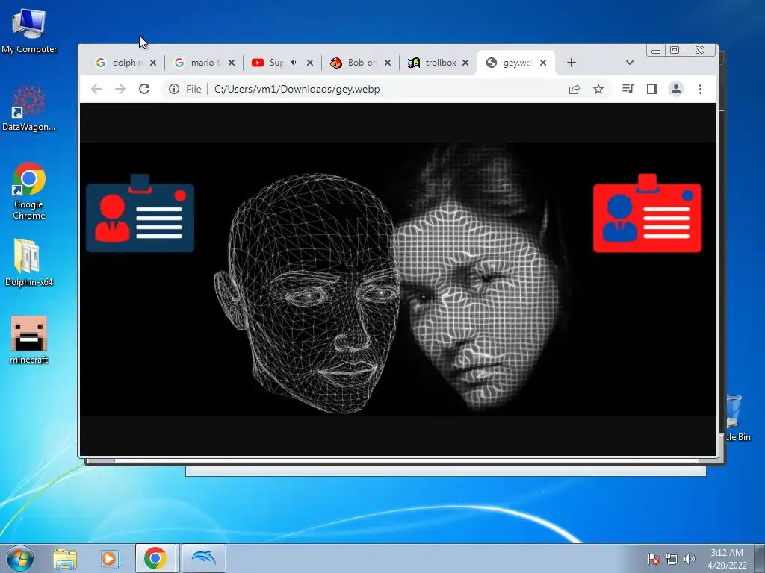Open the Dolphin-x64 folder on desktop

tap(29, 262)
